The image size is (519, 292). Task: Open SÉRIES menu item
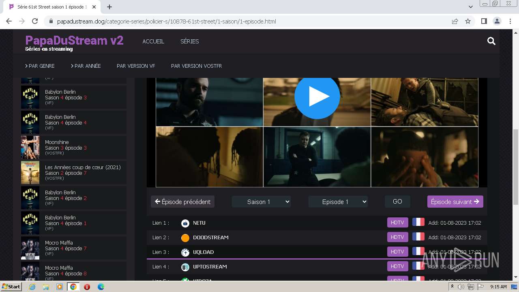tap(189, 41)
